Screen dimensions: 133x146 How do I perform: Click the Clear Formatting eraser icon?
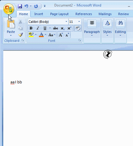pyautogui.click(x=78, y=28)
